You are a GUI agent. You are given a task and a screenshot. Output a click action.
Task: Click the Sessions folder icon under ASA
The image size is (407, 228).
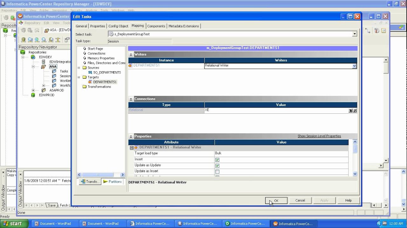54,76
